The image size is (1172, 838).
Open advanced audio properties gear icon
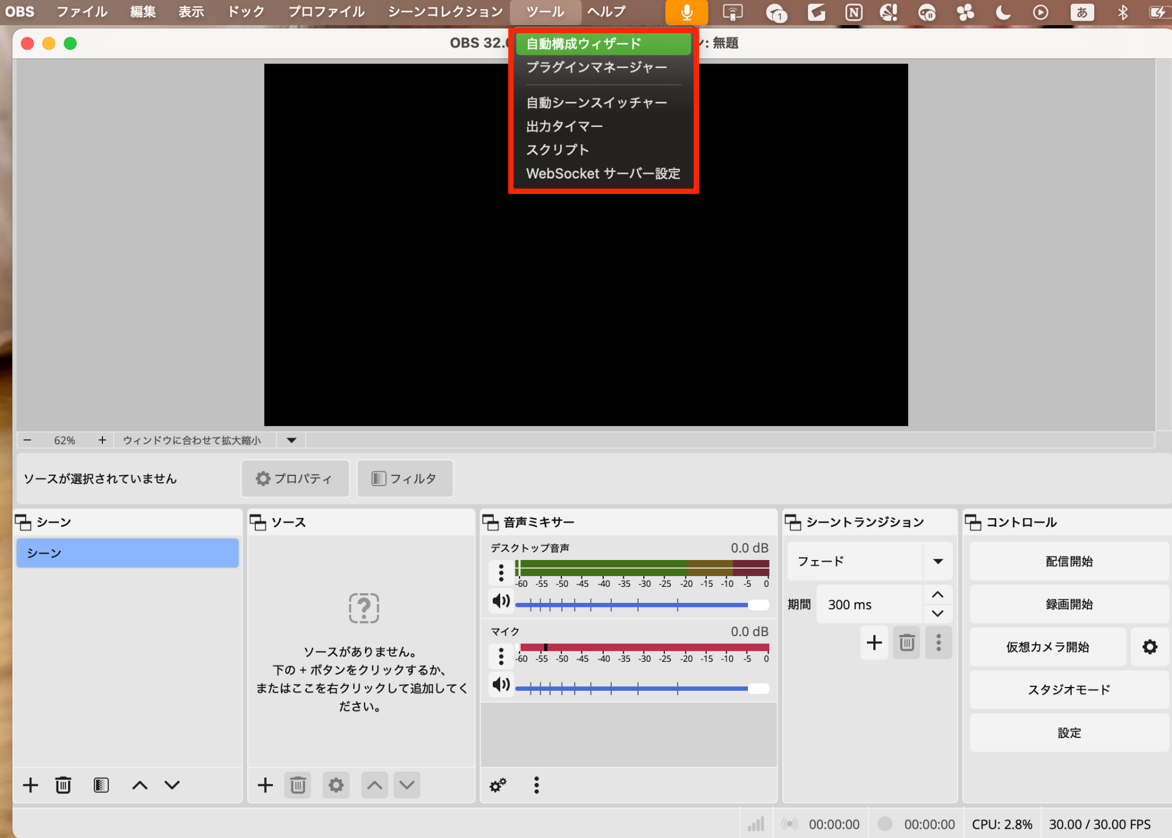(497, 785)
